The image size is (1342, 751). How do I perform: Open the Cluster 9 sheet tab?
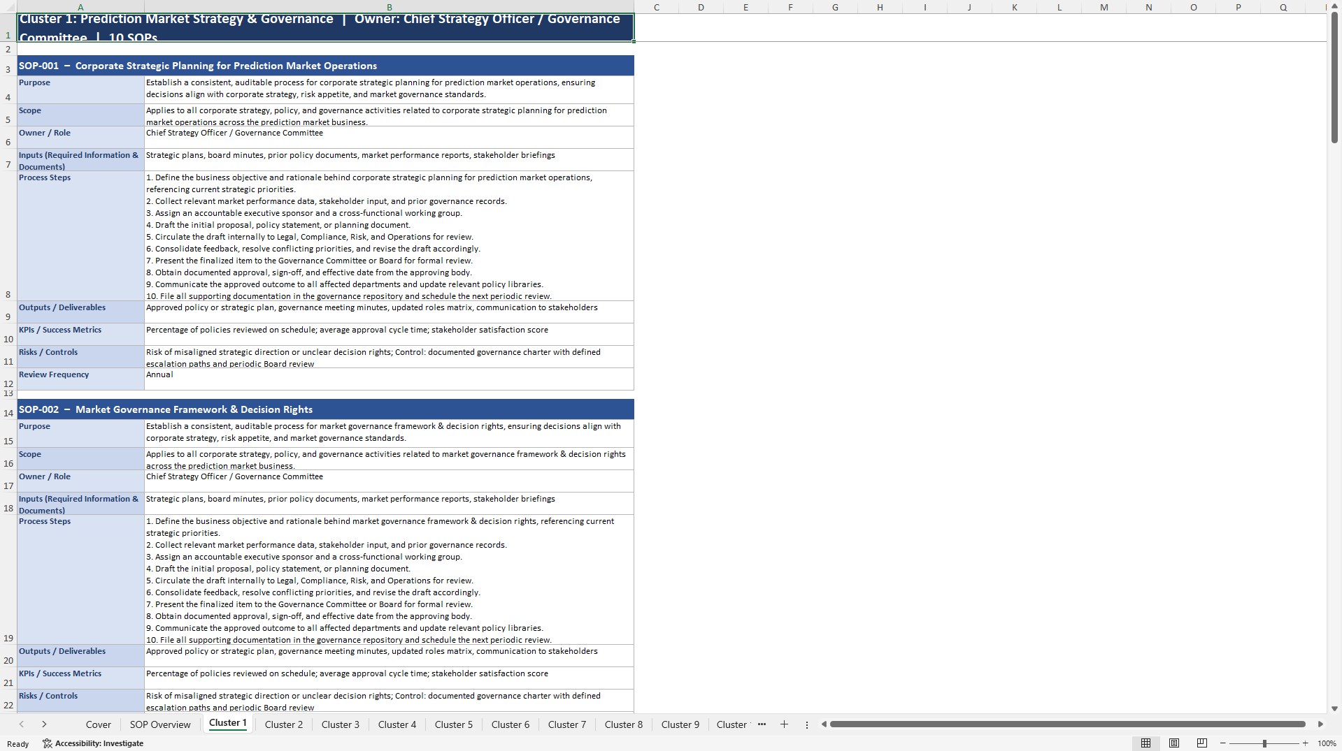point(680,724)
